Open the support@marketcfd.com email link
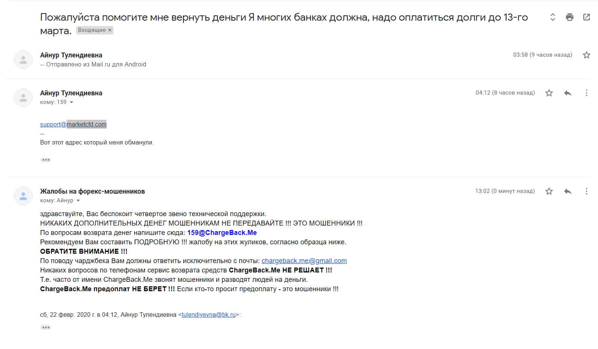 pos(73,125)
